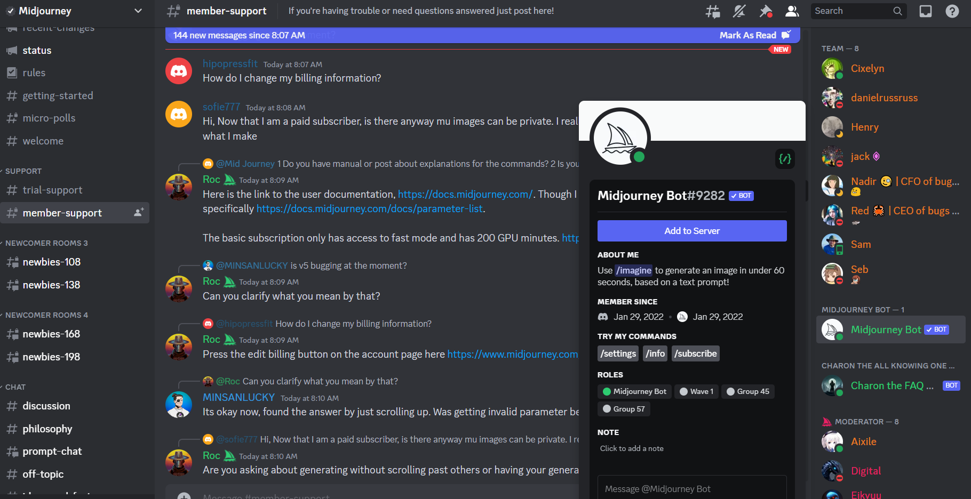Open prompt-chat channel
Image resolution: width=971 pixels, height=499 pixels.
[x=75, y=452]
